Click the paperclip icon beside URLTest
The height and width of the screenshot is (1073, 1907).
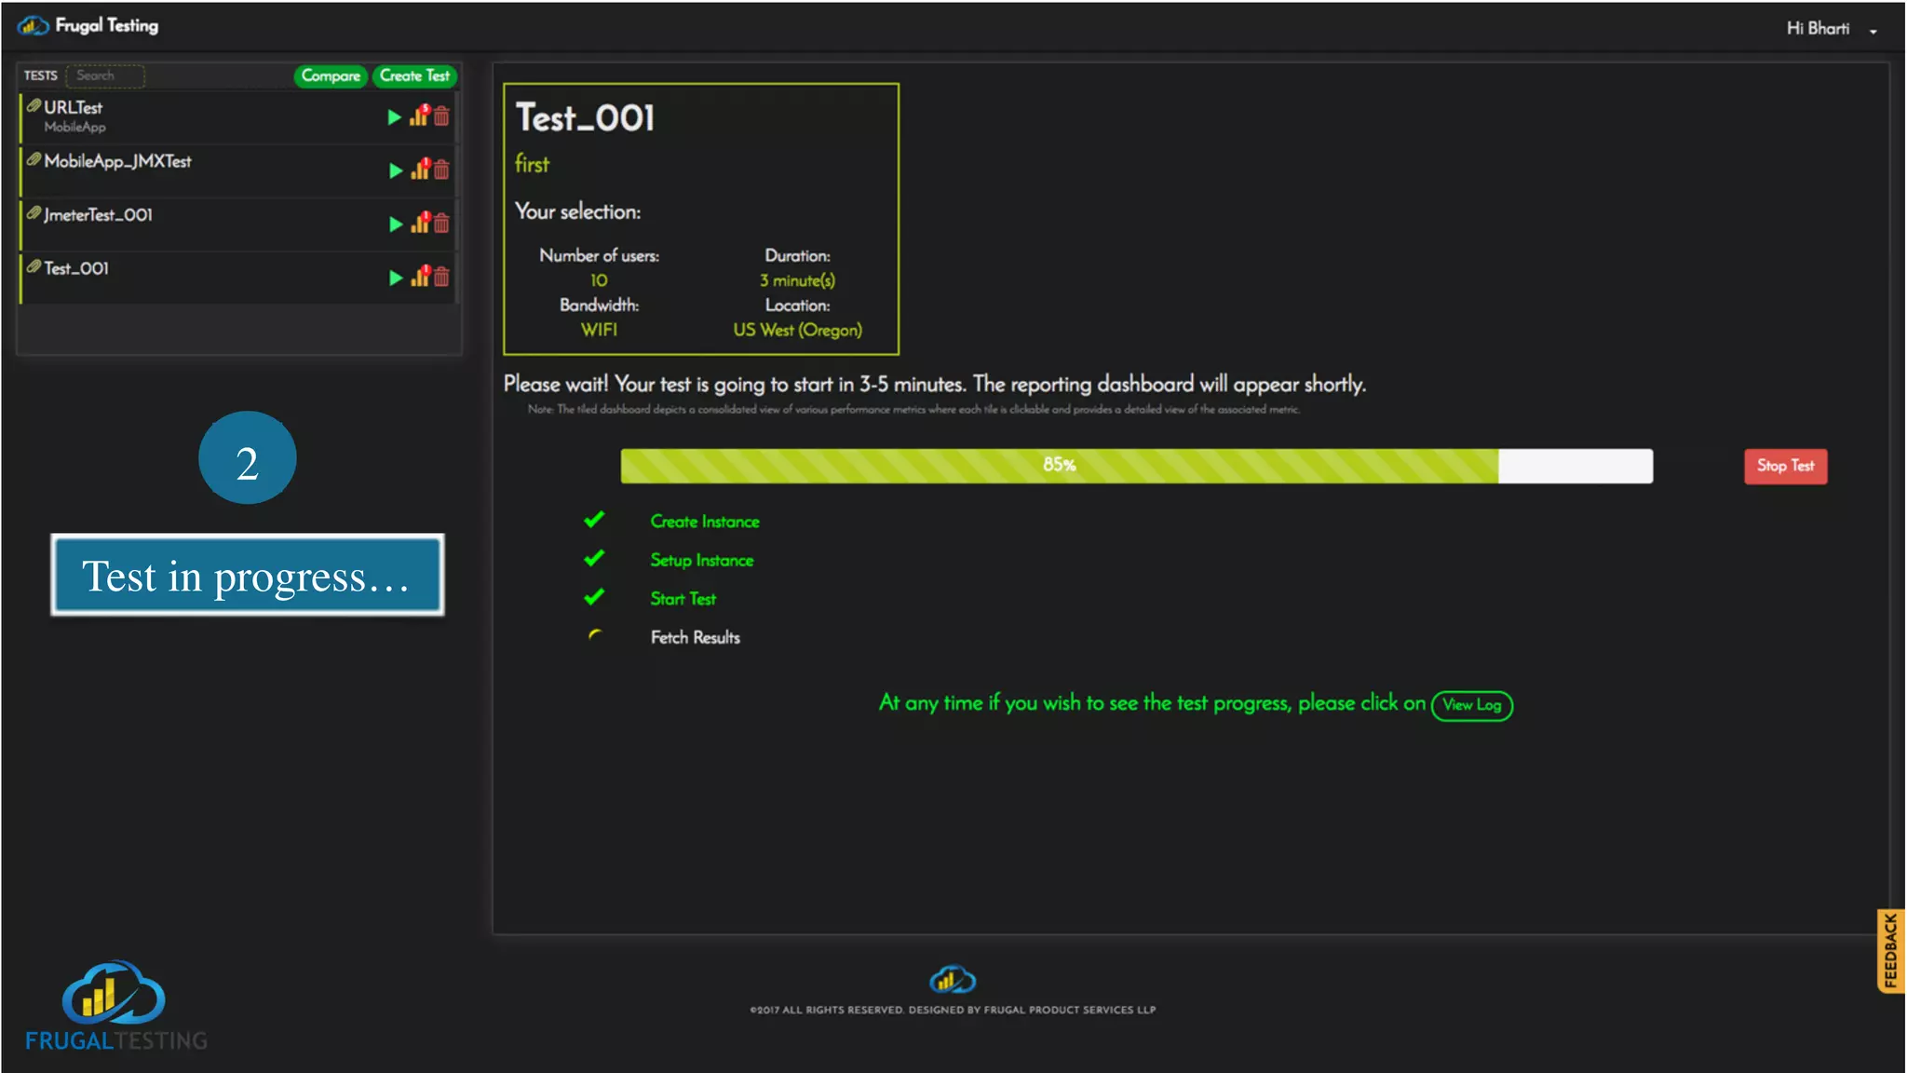pos(34,106)
